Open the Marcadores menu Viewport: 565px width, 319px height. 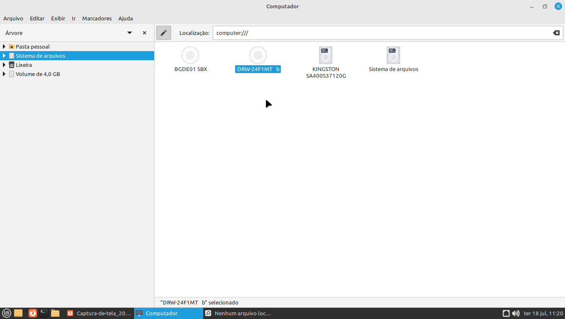point(97,18)
